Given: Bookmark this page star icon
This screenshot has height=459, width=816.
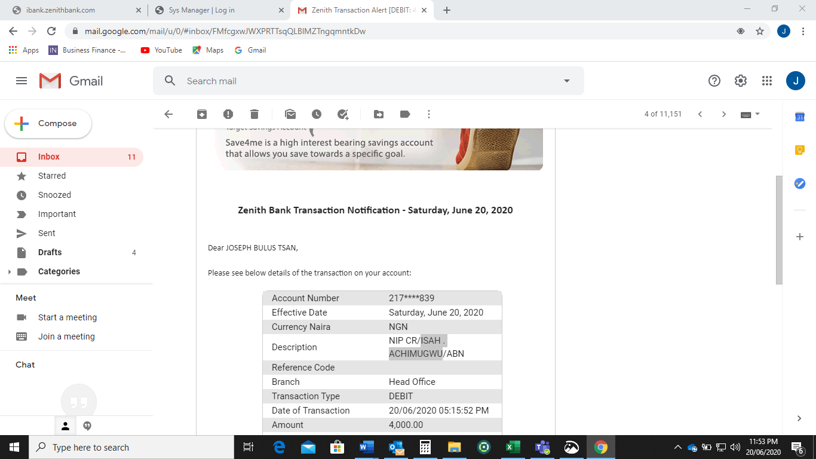Looking at the screenshot, I should 760,31.
